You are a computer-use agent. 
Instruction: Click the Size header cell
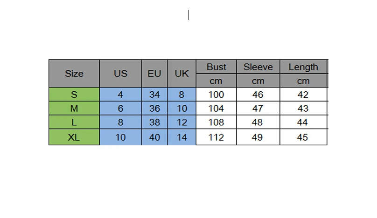coord(74,74)
